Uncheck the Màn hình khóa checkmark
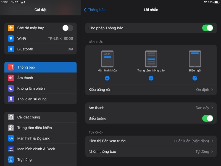This screenshot has width=221, height=166. pyautogui.click(x=107, y=78)
